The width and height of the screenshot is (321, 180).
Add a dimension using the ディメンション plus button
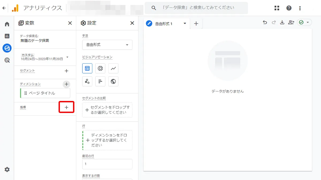66,84
